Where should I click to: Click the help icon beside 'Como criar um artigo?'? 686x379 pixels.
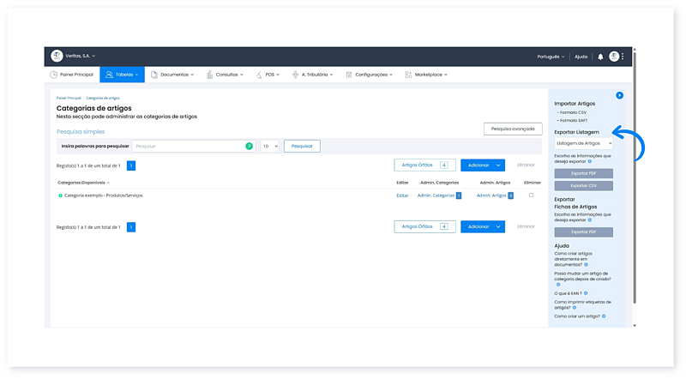(x=604, y=316)
